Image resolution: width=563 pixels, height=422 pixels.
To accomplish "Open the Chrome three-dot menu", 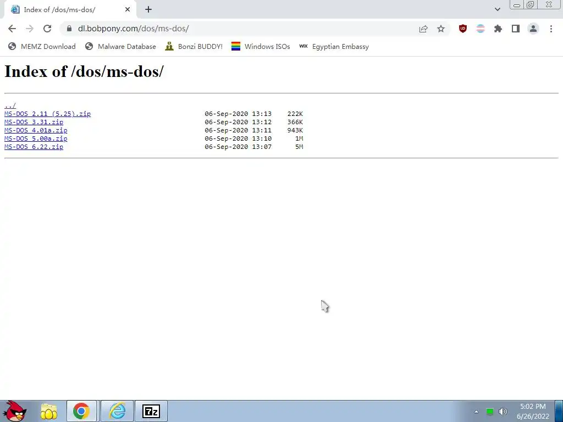I will click(551, 29).
